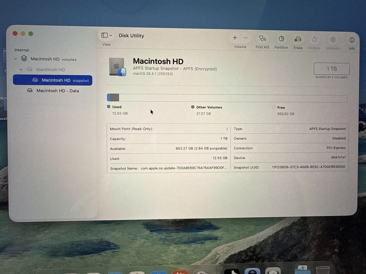Select Macintosh HD - Data volume
Viewport: 366px width, 274px height.
[58, 91]
